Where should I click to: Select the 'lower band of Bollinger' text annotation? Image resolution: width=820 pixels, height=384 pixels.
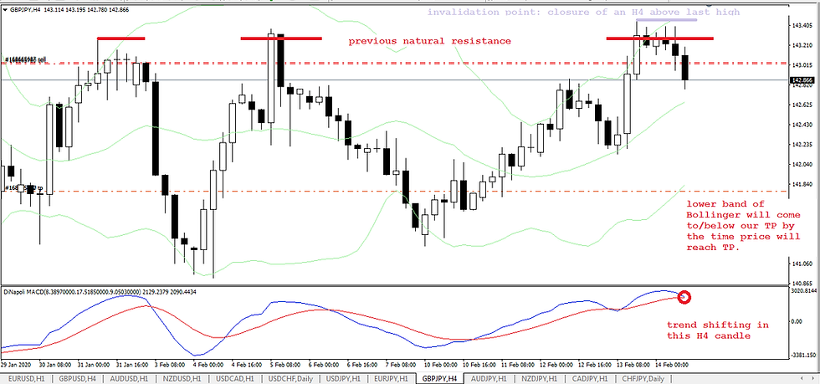(743, 226)
